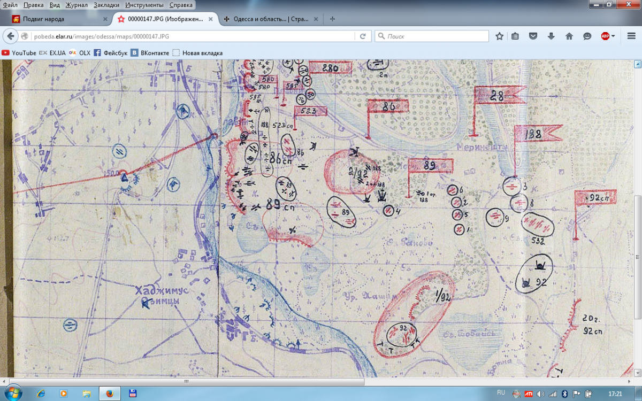Open the Adblock Plus dropdown arrow
The image size is (642, 401).
coord(613,36)
